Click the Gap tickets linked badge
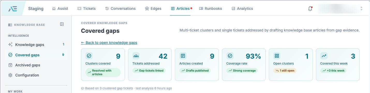 (x=149, y=71)
